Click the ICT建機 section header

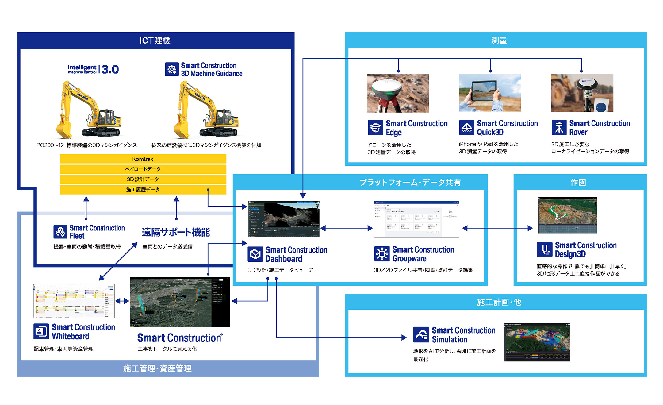155,40
